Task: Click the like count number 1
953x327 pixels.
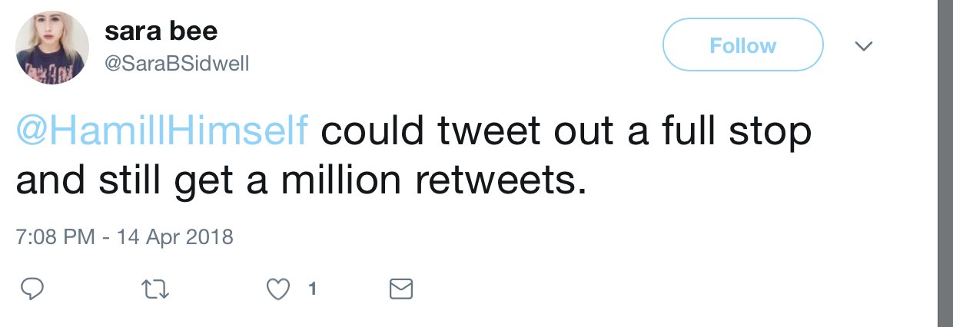Action: point(312,289)
